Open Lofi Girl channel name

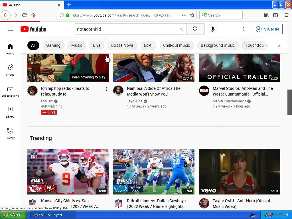(47, 101)
